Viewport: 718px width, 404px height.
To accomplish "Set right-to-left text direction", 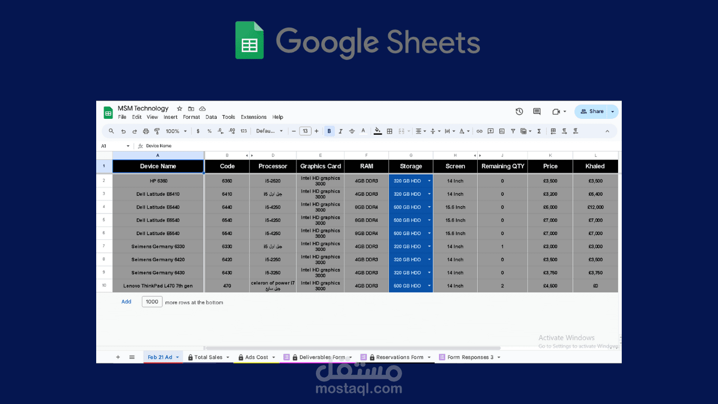I will (576, 132).
